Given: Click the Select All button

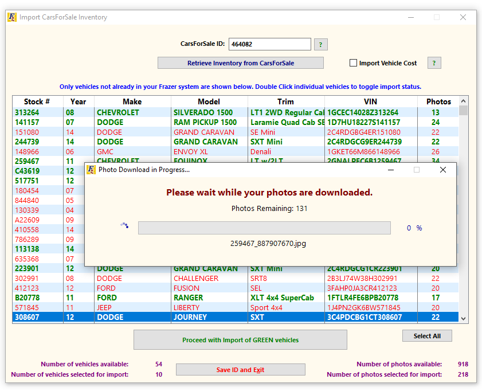Looking at the screenshot, I should tap(427, 336).
